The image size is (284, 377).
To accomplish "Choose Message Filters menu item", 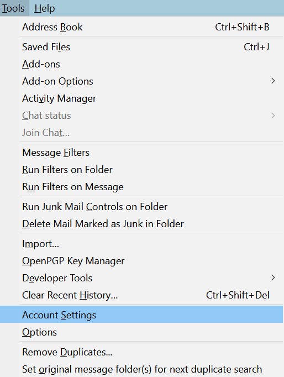I will tap(142, 153).
